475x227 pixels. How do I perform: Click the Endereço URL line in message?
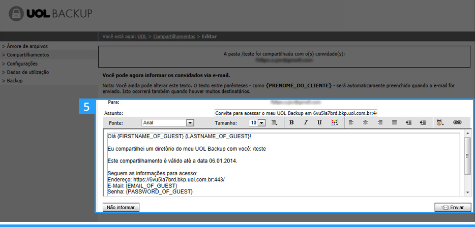pos(166,179)
